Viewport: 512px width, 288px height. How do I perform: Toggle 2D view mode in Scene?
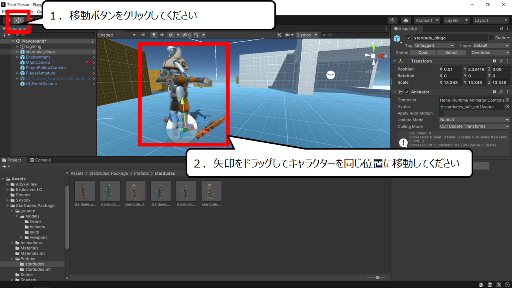pyautogui.click(x=143, y=35)
